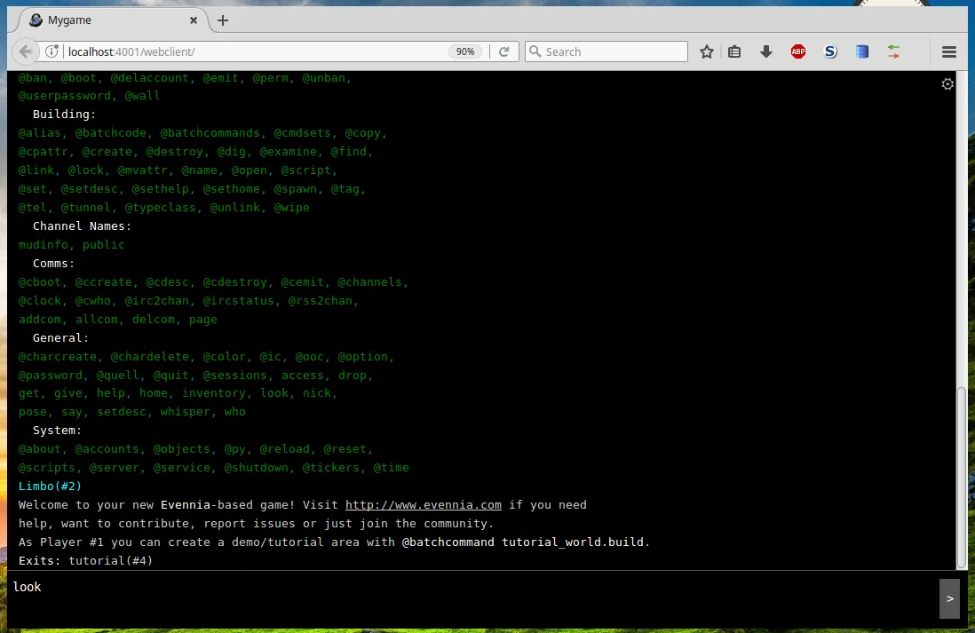Click the 'mudinfo, public' channel list

[72, 245]
